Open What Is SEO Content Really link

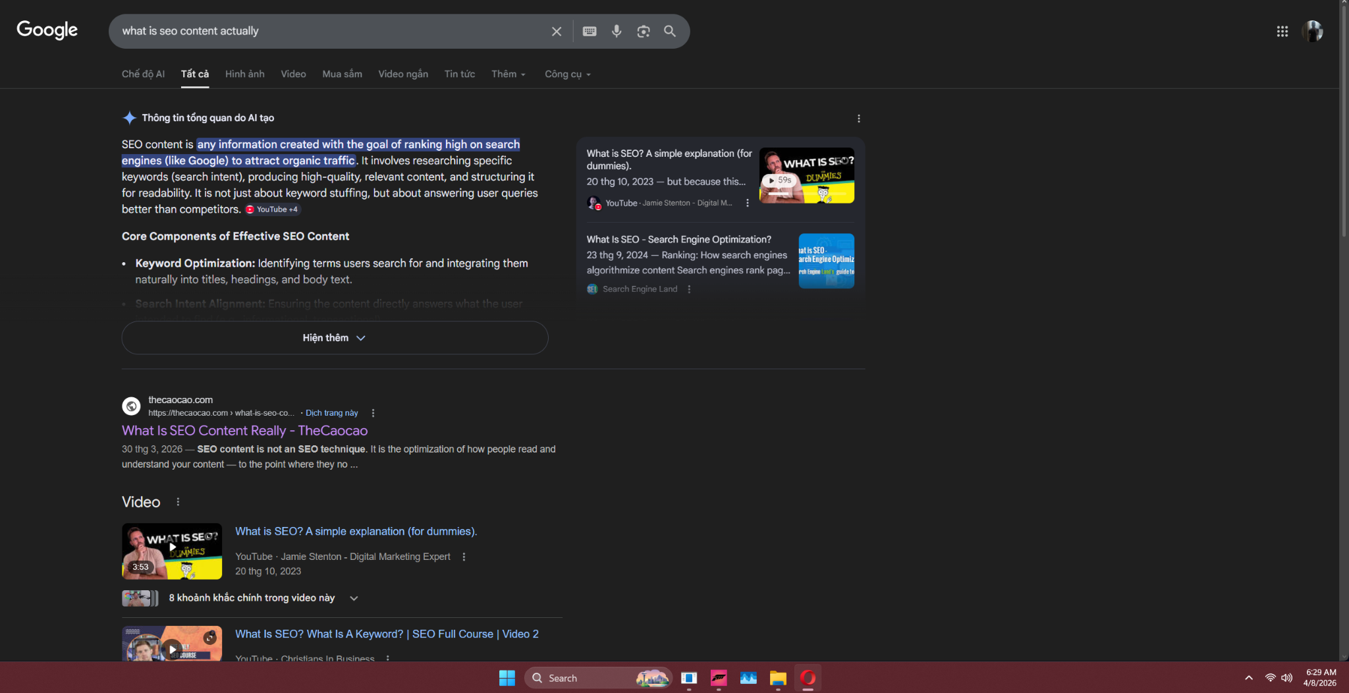click(x=244, y=431)
